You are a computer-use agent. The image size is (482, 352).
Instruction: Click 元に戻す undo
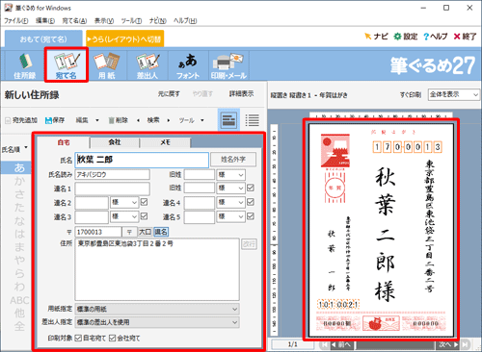coord(169,94)
